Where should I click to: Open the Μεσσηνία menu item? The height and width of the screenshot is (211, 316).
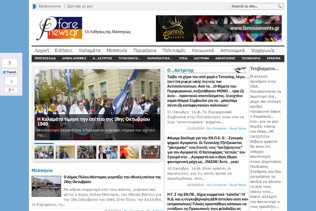(x=117, y=51)
